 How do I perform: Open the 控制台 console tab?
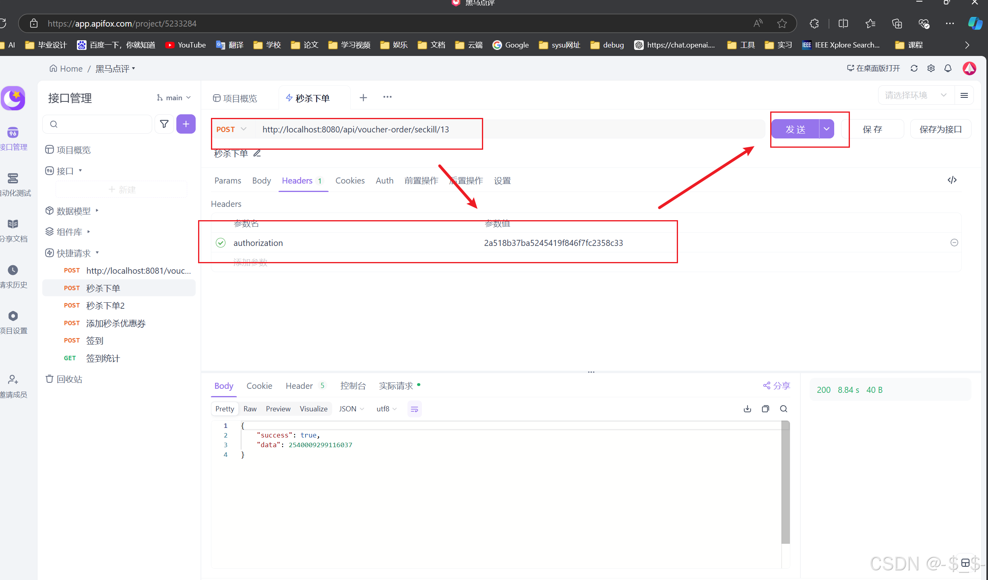[x=353, y=386]
